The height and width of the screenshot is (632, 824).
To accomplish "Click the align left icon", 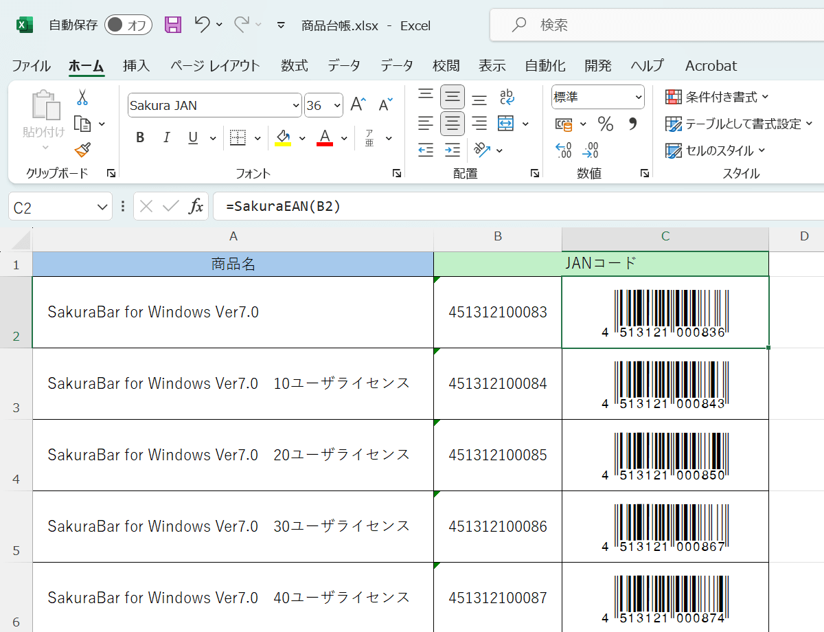I will coord(426,124).
